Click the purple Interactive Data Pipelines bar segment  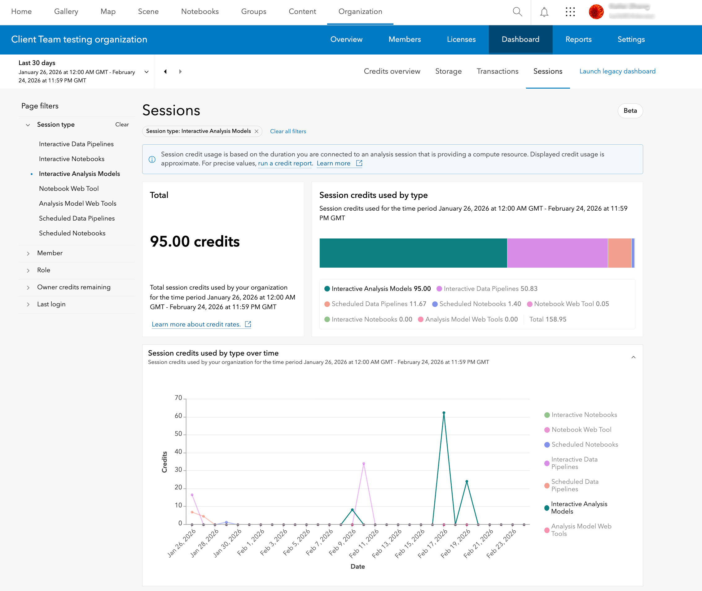(x=557, y=253)
